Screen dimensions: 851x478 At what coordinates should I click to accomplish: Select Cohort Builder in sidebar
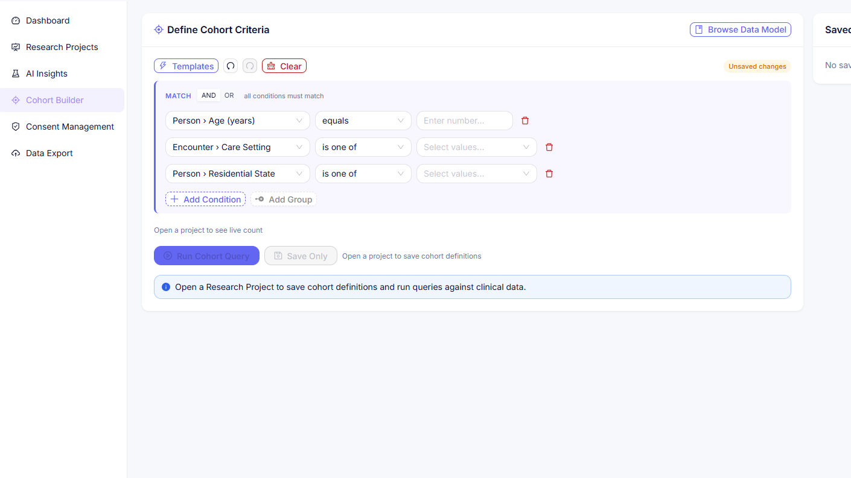(x=62, y=100)
